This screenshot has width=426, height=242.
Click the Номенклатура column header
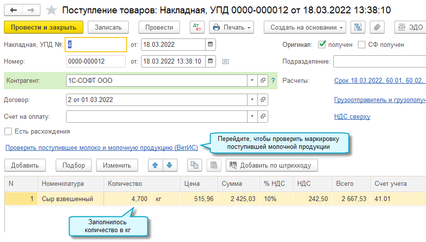point(71,184)
